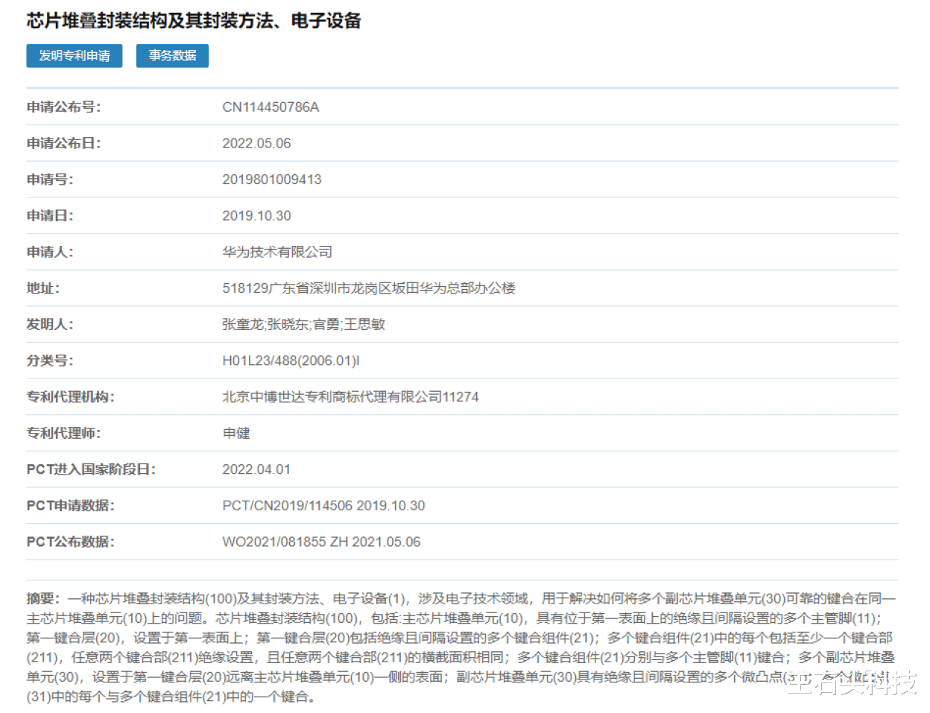Click the application number 2019801009413
The width and height of the screenshot is (930, 713).
coord(272,179)
